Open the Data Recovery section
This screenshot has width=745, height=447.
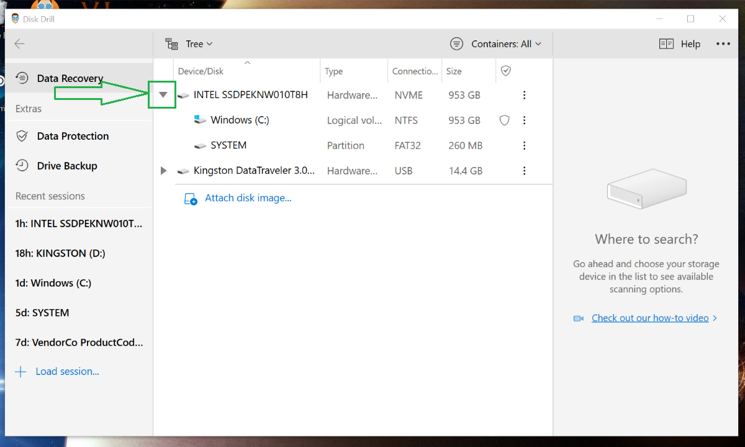[79, 78]
